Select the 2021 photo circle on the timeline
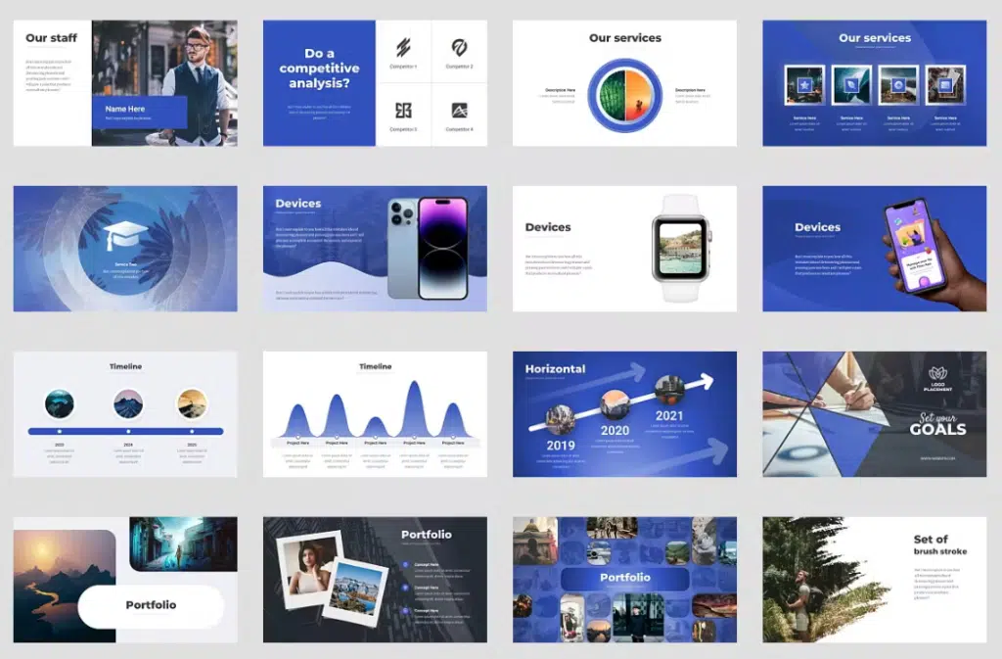This screenshot has width=1002, height=659. click(670, 389)
